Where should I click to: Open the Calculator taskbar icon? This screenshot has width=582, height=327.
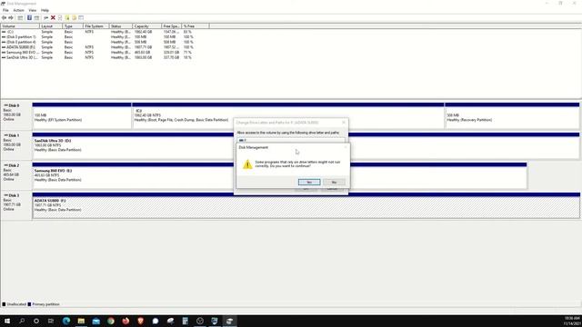point(186,321)
